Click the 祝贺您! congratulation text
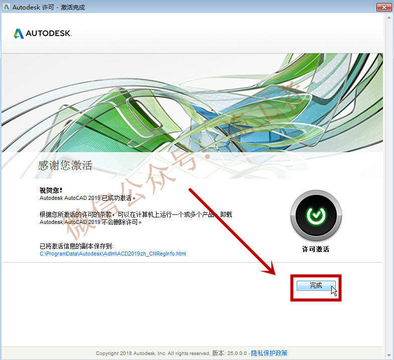The width and height of the screenshot is (394, 360). click(x=51, y=190)
